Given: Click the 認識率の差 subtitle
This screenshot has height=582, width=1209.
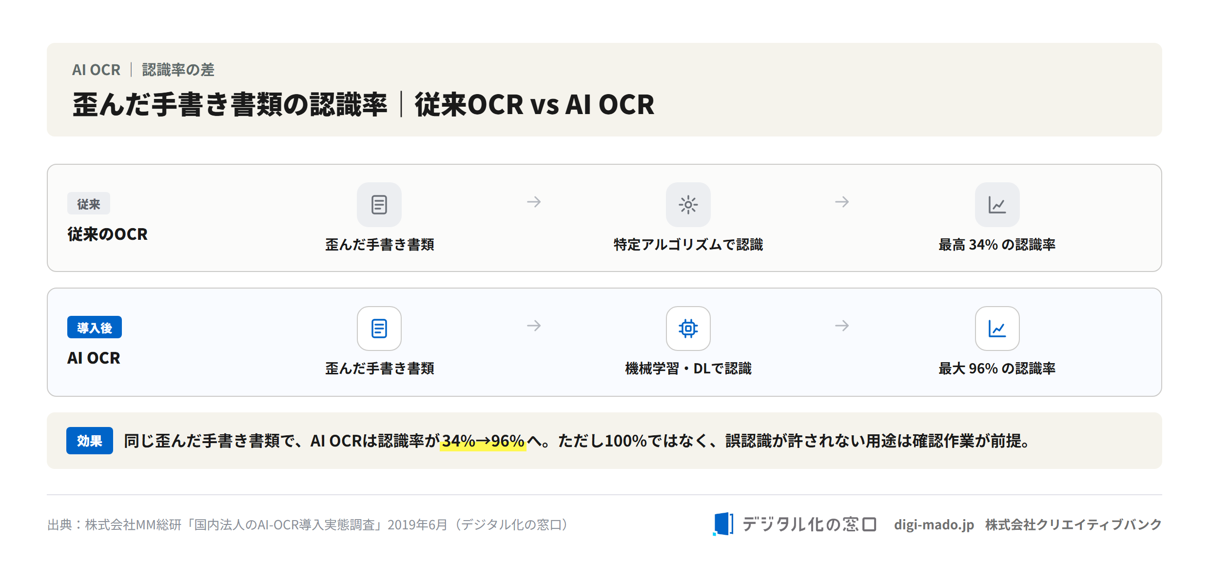Looking at the screenshot, I should pyautogui.click(x=178, y=70).
